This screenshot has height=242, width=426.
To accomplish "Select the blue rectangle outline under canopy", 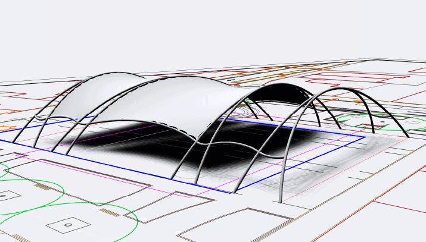I will click(x=182, y=155).
